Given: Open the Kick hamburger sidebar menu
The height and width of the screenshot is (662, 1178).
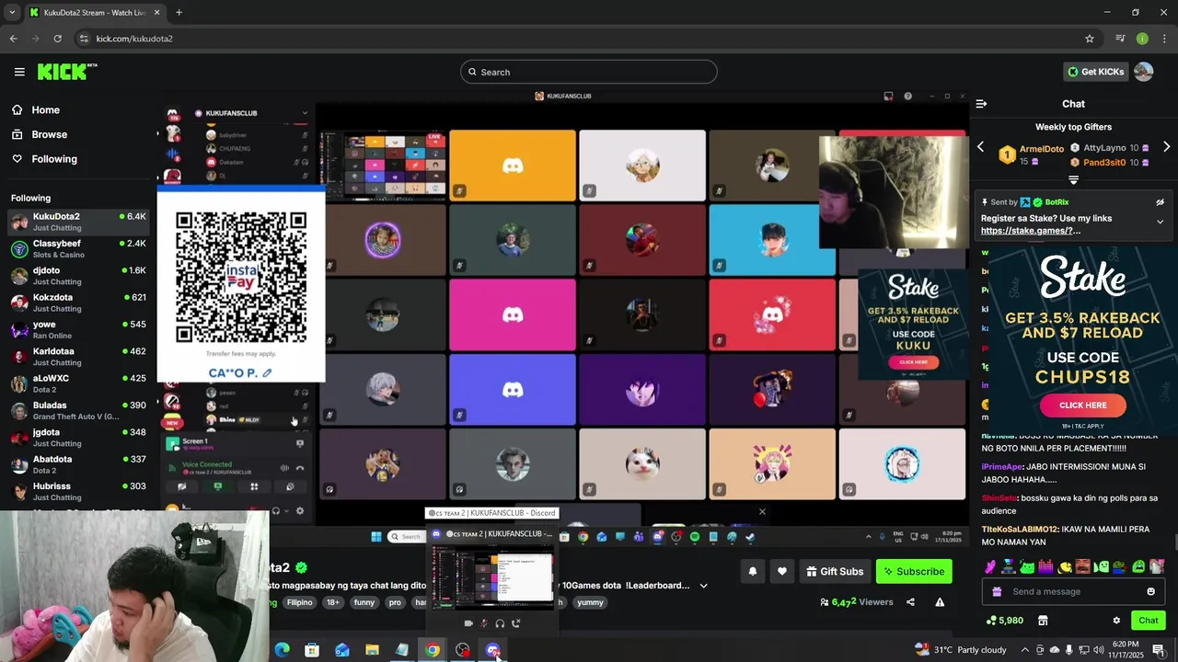Looking at the screenshot, I should [19, 72].
